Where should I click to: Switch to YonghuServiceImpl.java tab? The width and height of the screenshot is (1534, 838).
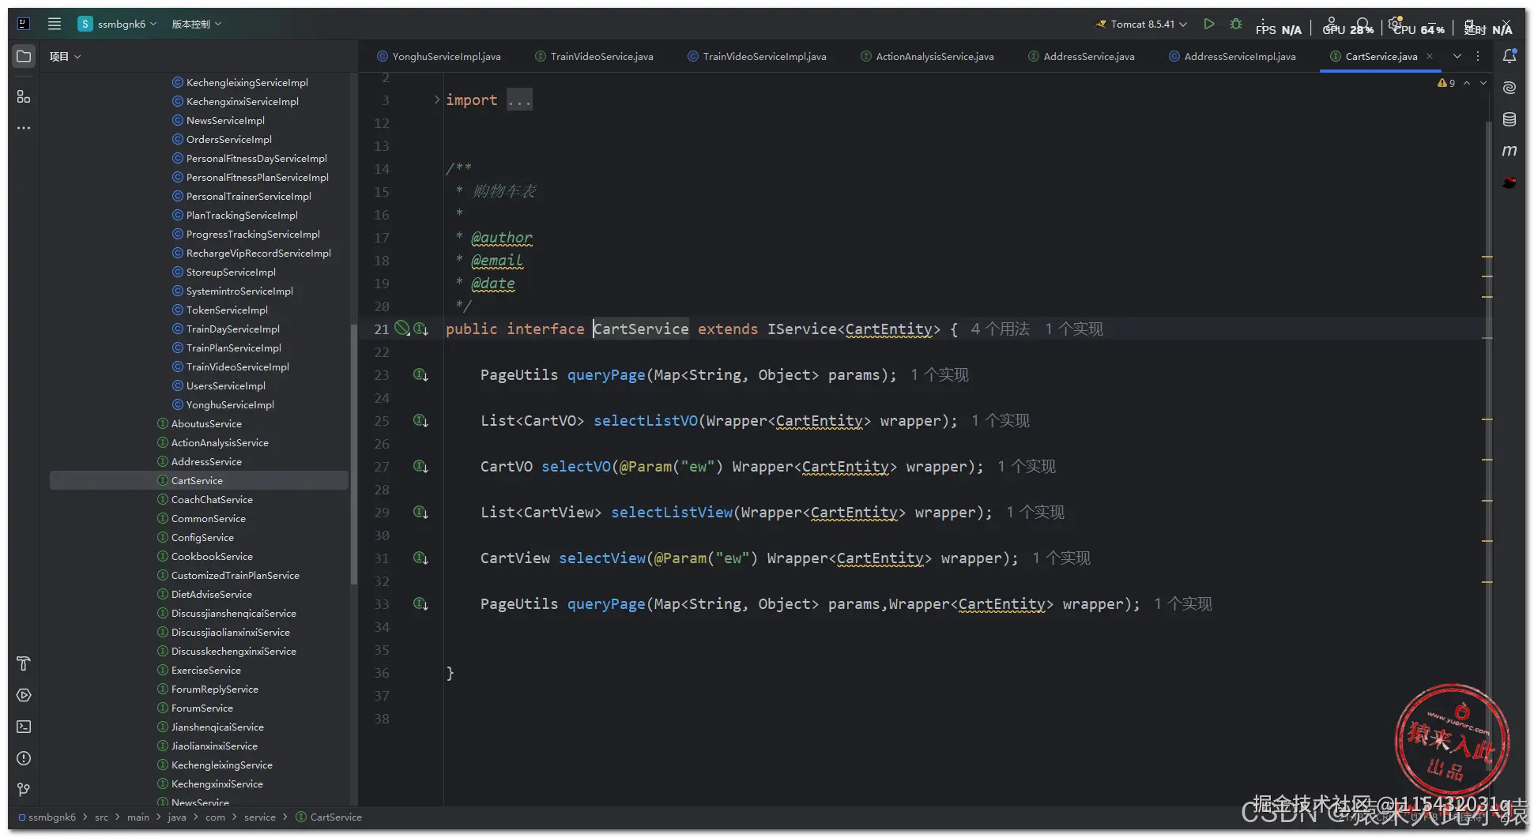click(x=439, y=56)
